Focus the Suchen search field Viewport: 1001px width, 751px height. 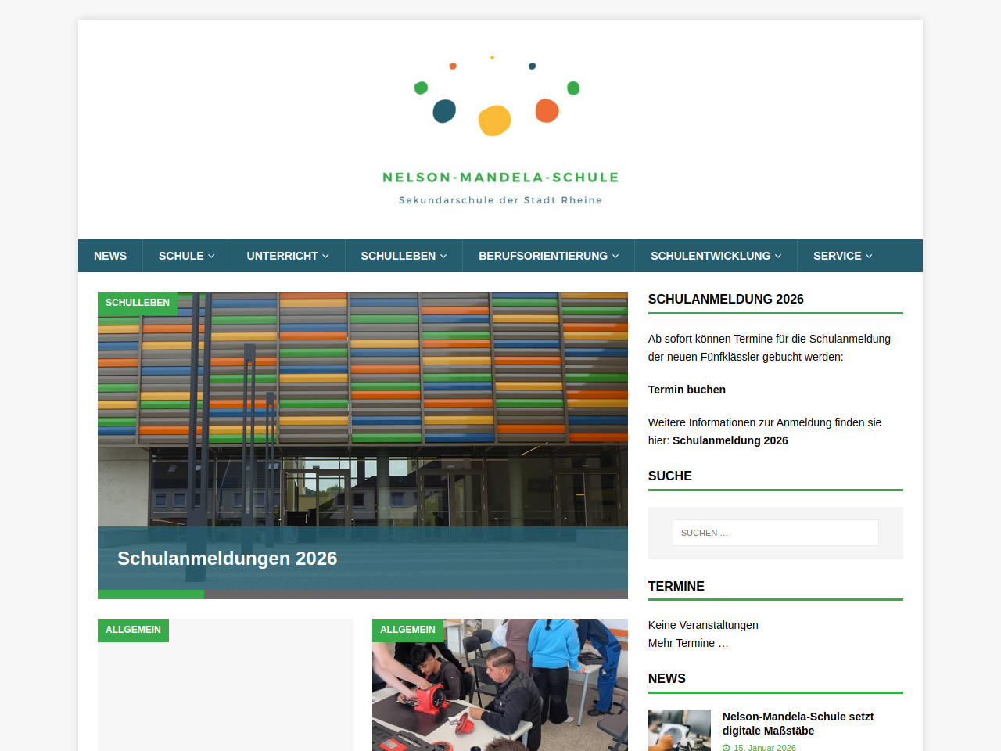click(775, 533)
